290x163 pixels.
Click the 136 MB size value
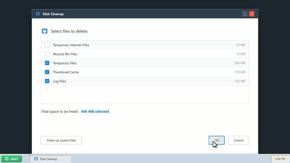point(240,81)
